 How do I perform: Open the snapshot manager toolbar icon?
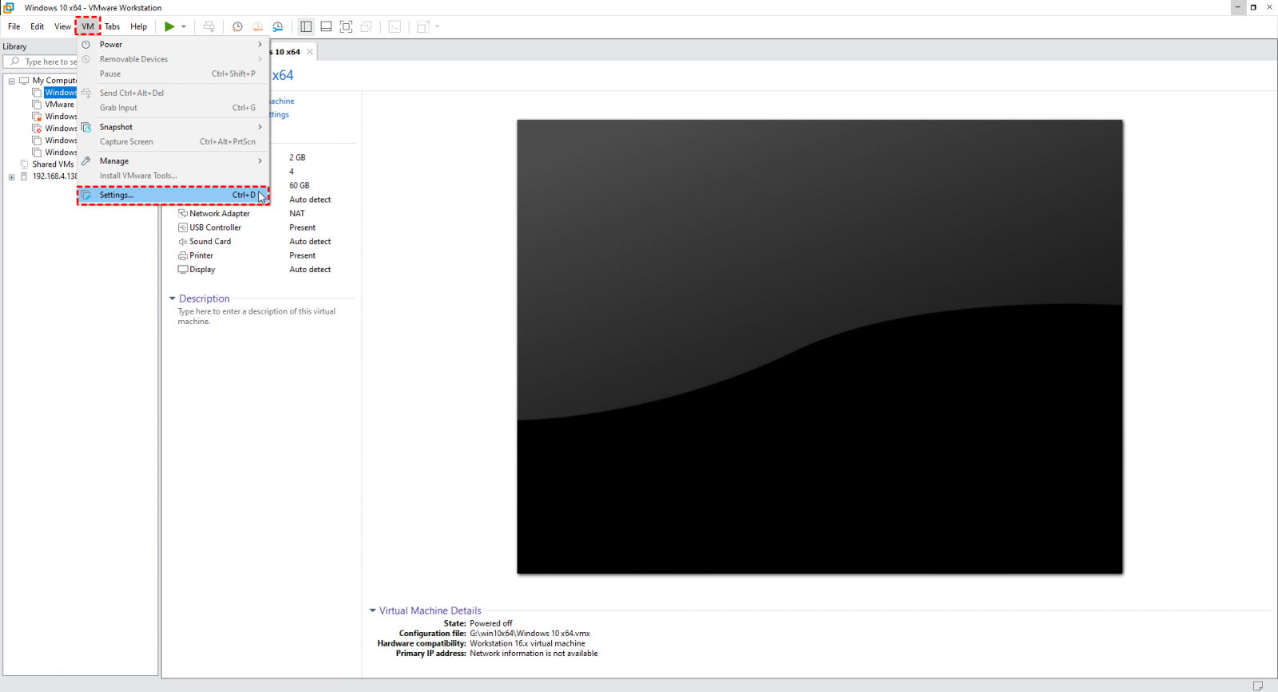(x=278, y=26)
